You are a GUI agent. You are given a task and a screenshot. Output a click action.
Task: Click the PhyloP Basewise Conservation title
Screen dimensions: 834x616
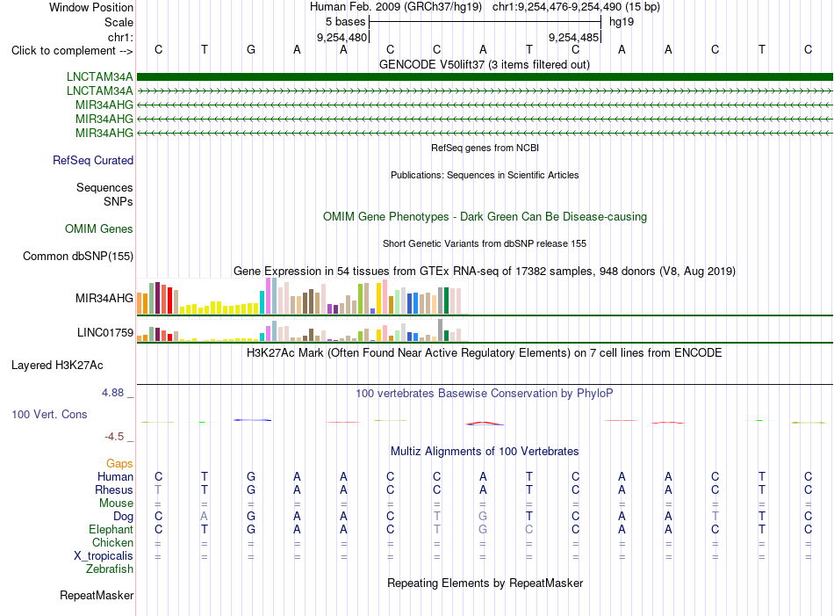click(x=485, y=394)
